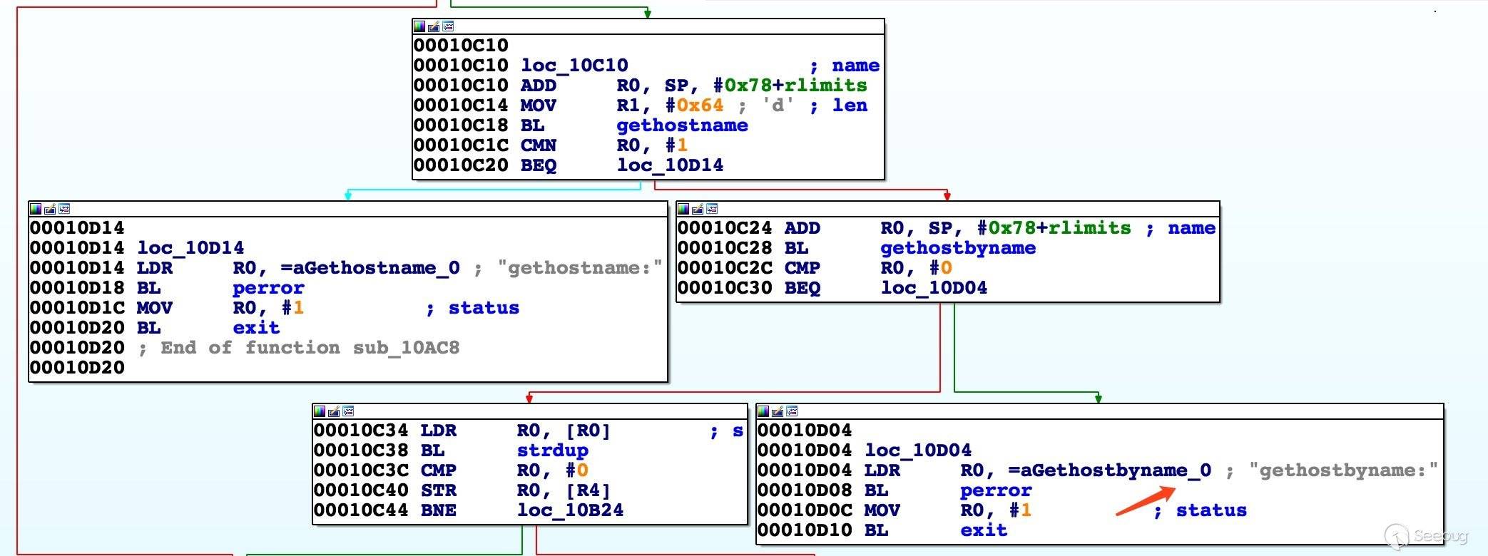1488x556 pixels.
Task: Click the node color icon of loc_10C10 block
Action: click(x=419, y=26)
